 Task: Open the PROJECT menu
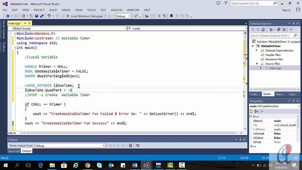pyautogui.click(x=39, y=10)
